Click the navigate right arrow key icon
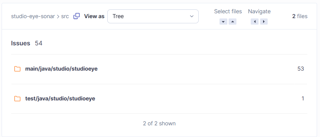 pos(264,22)
